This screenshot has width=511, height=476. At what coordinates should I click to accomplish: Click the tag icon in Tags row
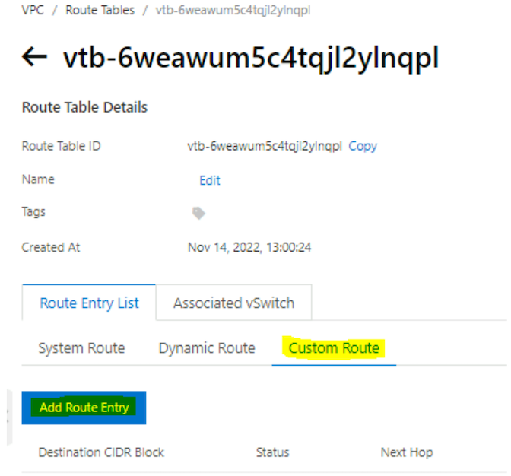pos(198,214)
